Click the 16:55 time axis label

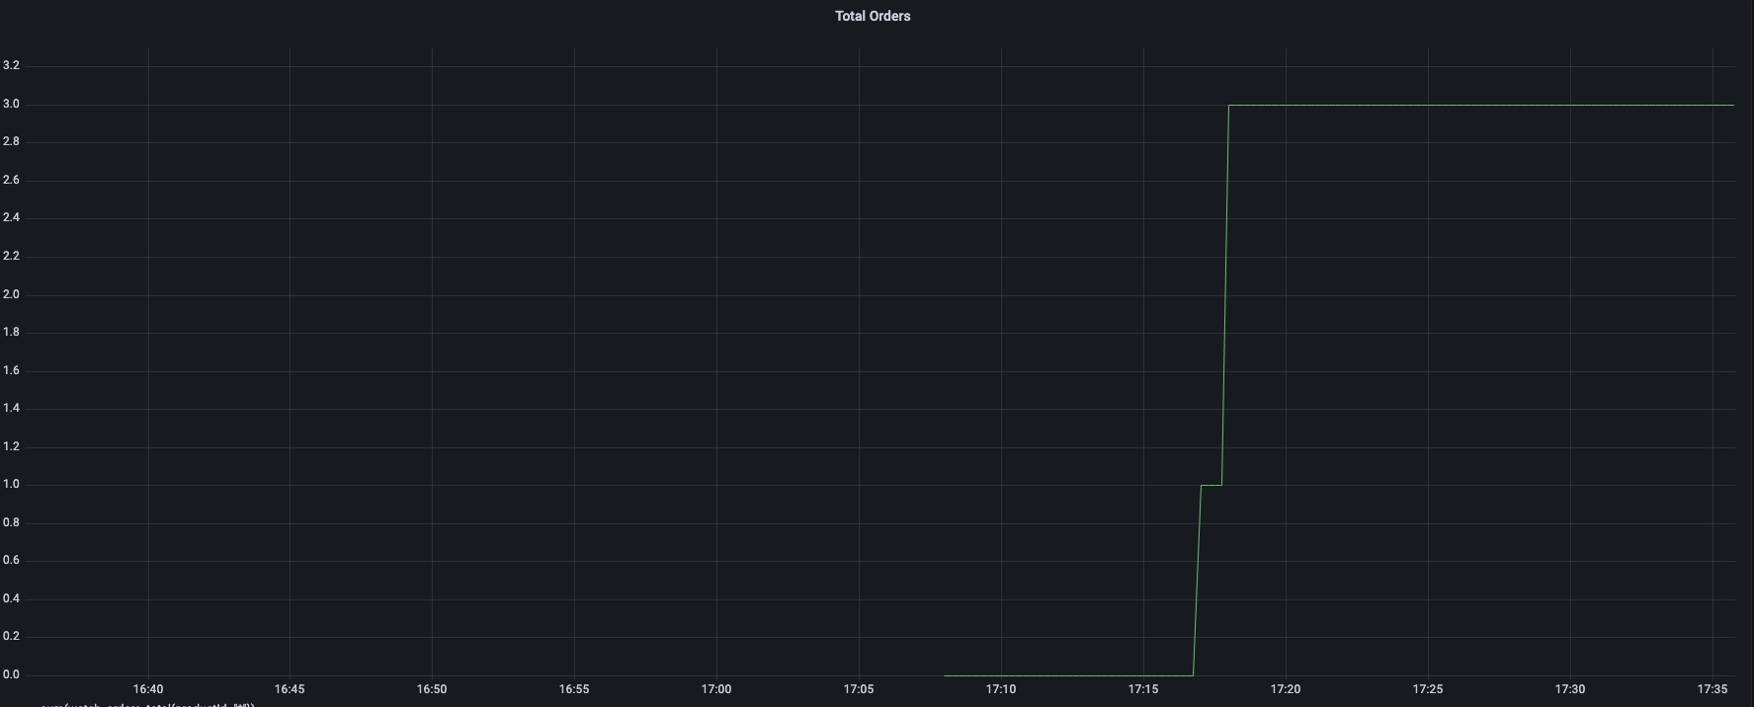[574, 689]
